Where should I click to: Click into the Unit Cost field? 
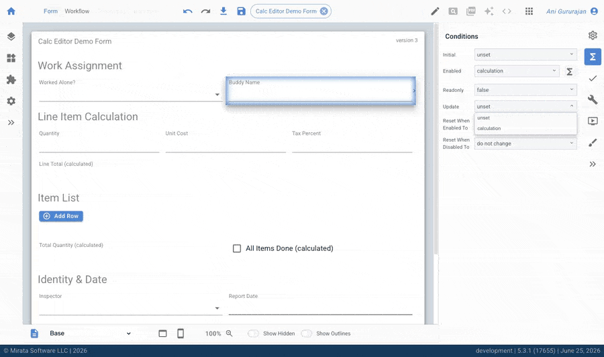(225, 146)
